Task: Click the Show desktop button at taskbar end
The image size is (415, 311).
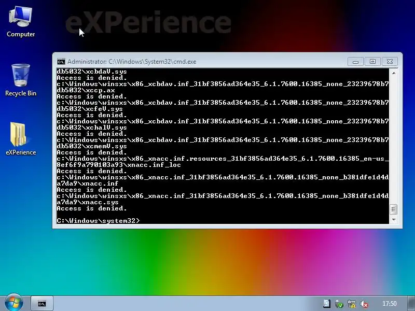Action: (411, 304)
